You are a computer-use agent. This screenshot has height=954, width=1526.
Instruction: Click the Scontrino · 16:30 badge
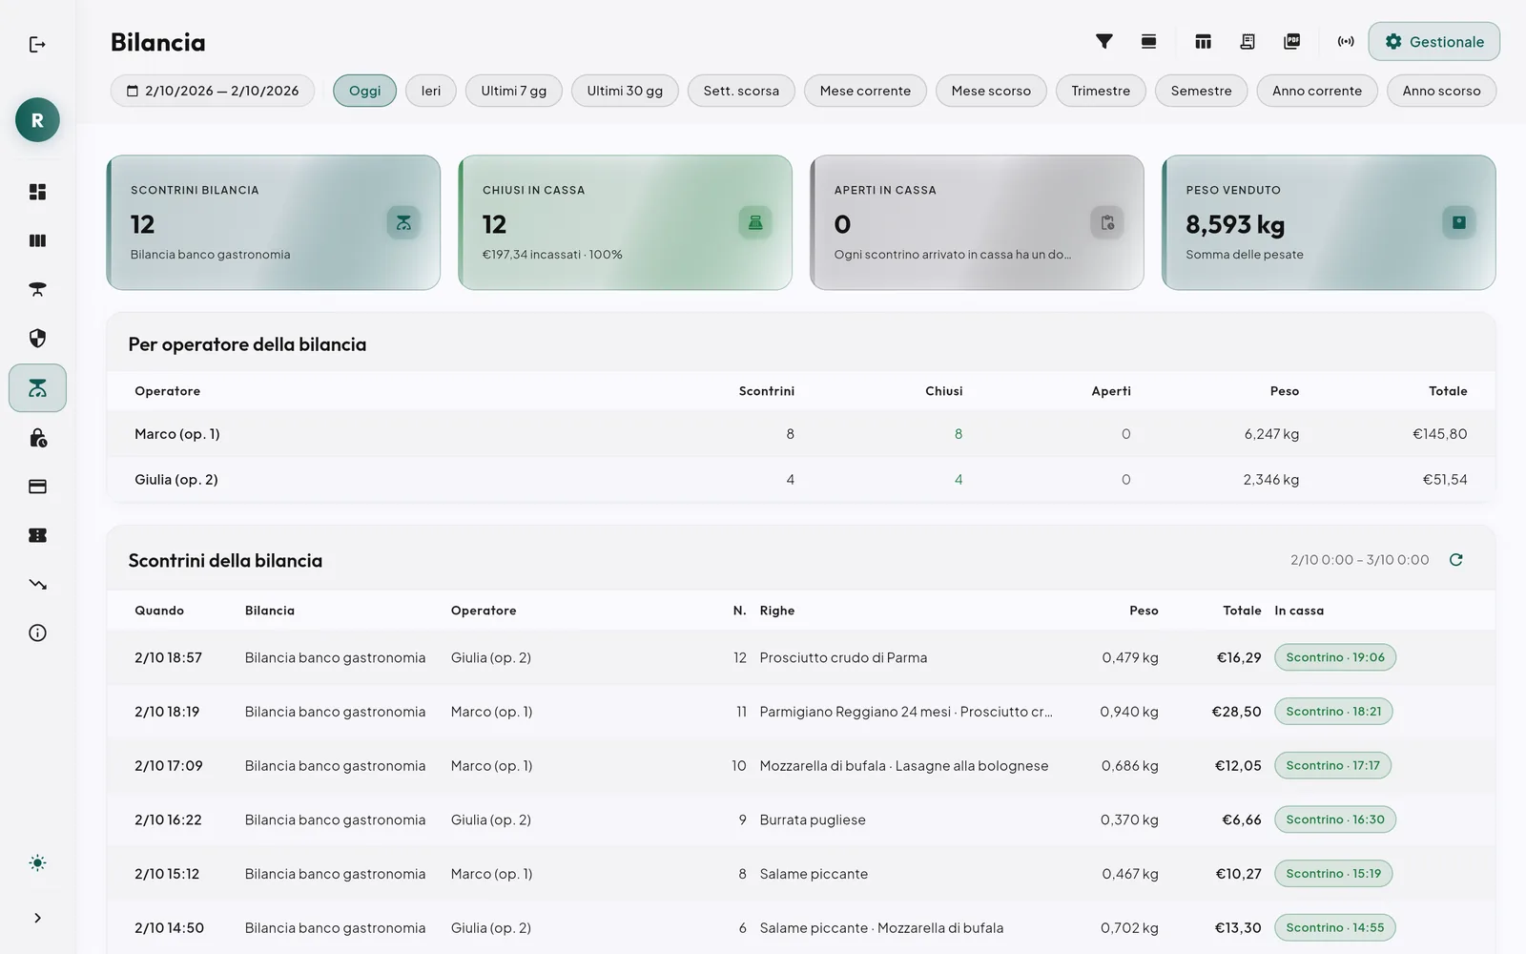(x=1335, y=819)
